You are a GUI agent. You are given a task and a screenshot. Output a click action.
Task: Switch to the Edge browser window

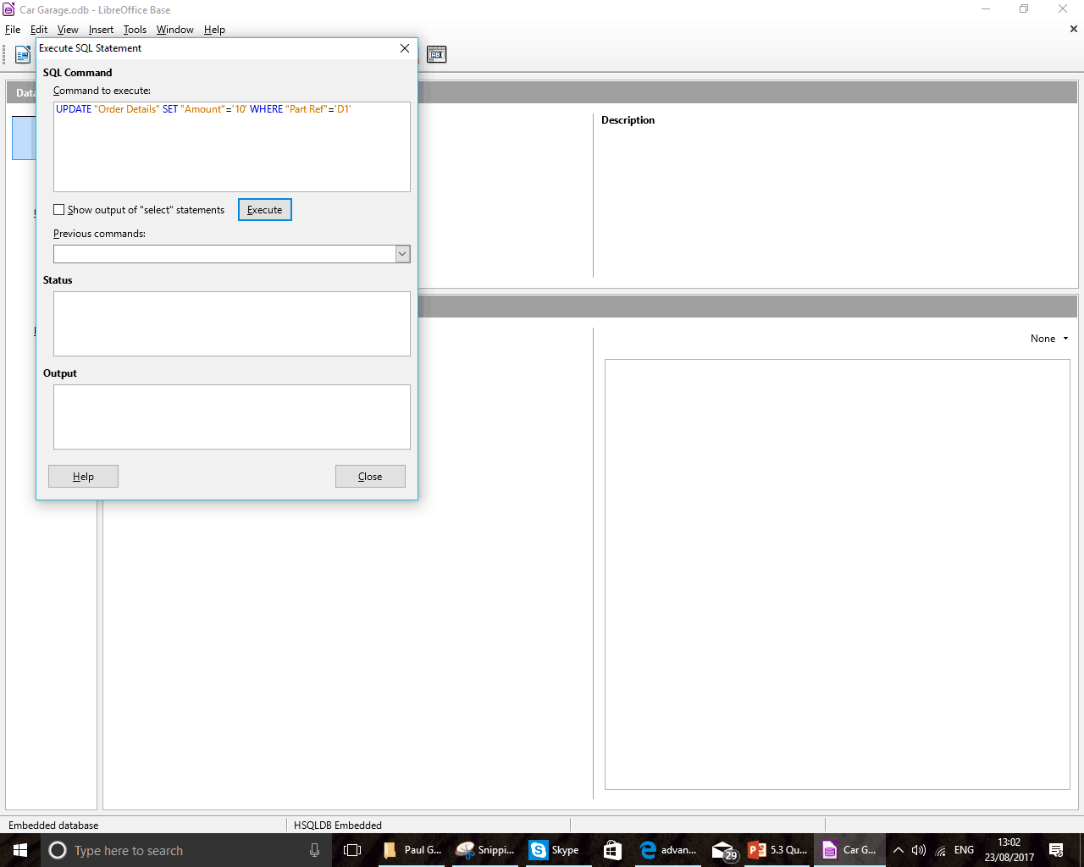pyautogui.click(x=668, y=850)
